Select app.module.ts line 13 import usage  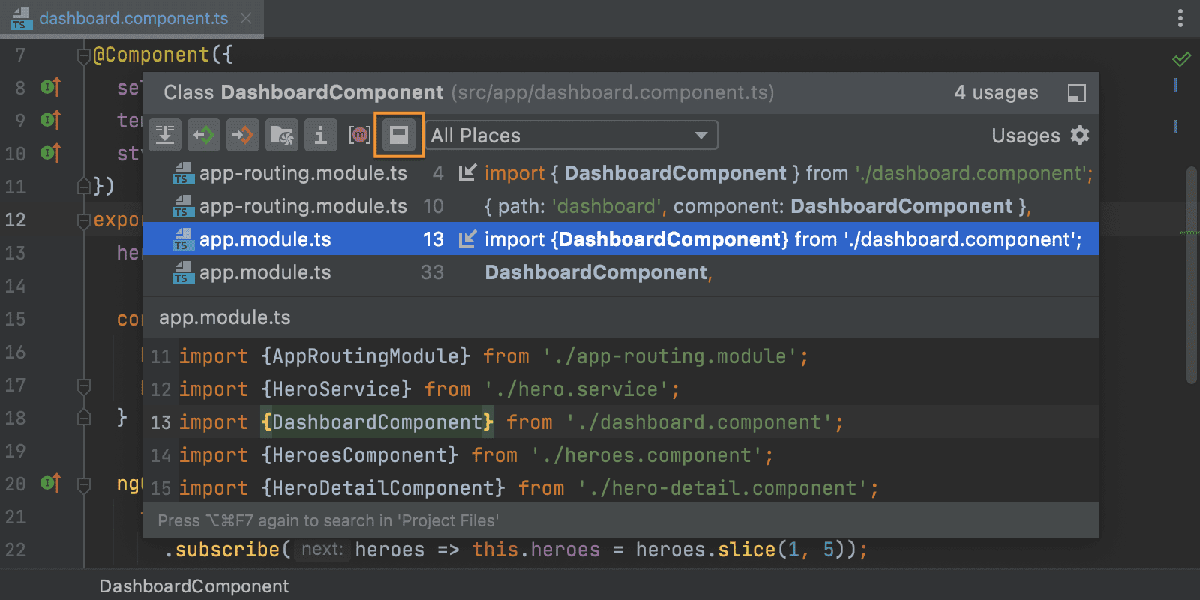[x=621, y=239]
